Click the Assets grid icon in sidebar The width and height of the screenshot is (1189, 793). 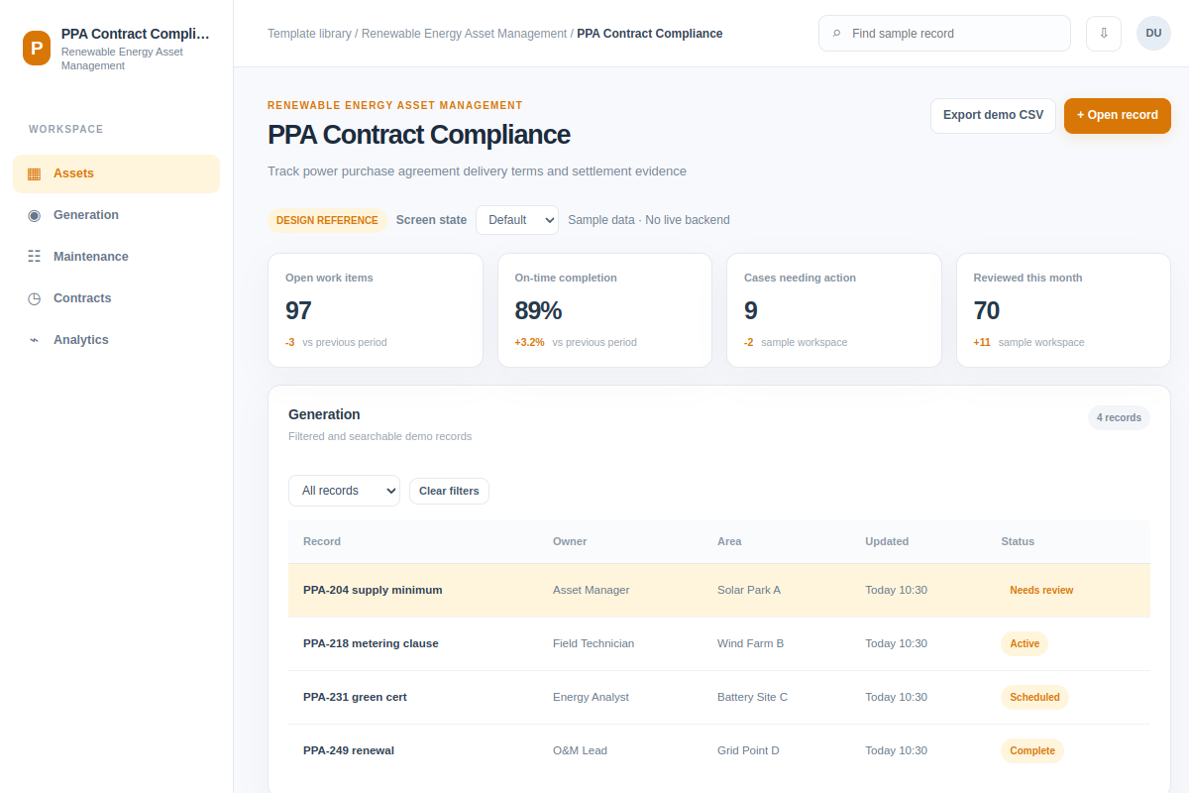[35, 173]
